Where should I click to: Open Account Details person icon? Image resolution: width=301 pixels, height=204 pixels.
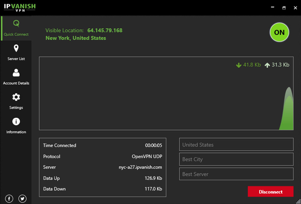(x=16, y=72)
